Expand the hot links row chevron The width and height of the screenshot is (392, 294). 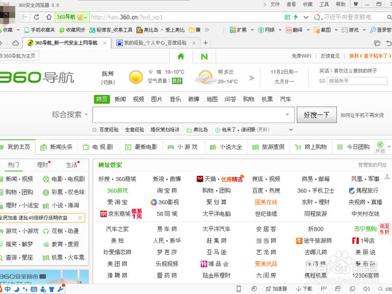tap(291, 130)
